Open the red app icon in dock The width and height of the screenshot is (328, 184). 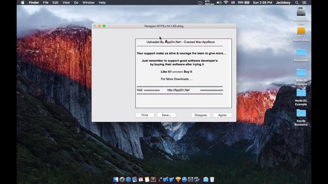160,180
